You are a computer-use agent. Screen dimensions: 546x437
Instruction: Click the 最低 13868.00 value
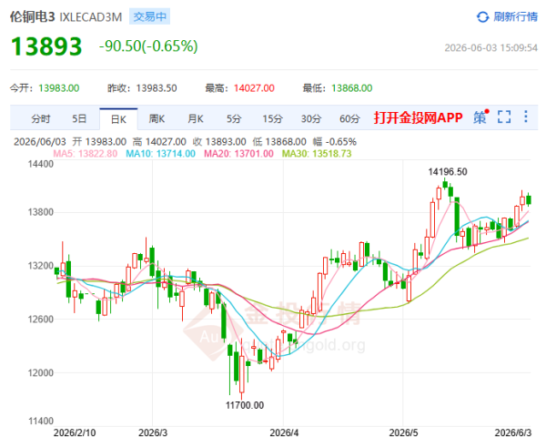point(351,88)
